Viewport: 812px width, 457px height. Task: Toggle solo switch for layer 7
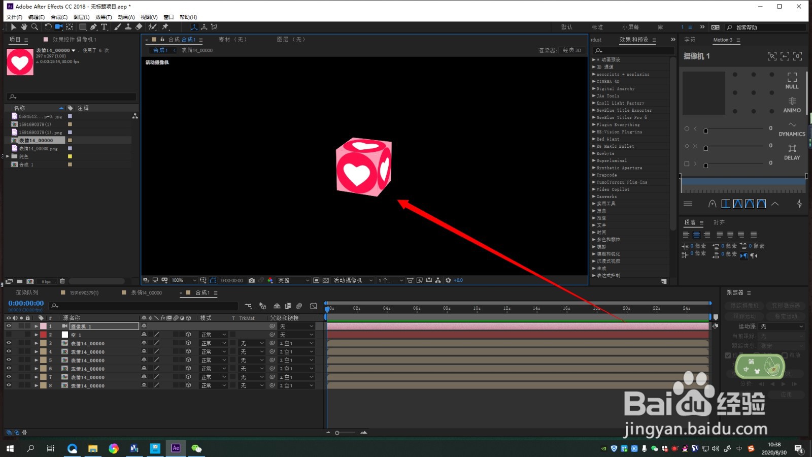coord(21,377)
